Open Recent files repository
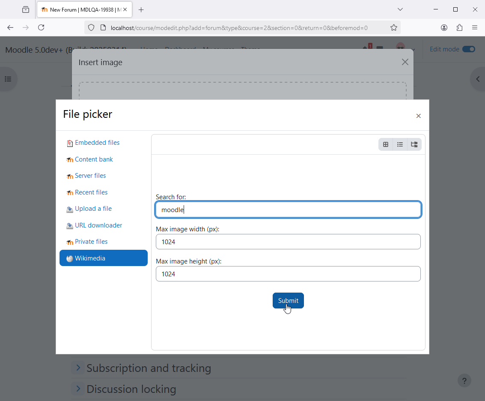485x401 pixels. (91, 192)
